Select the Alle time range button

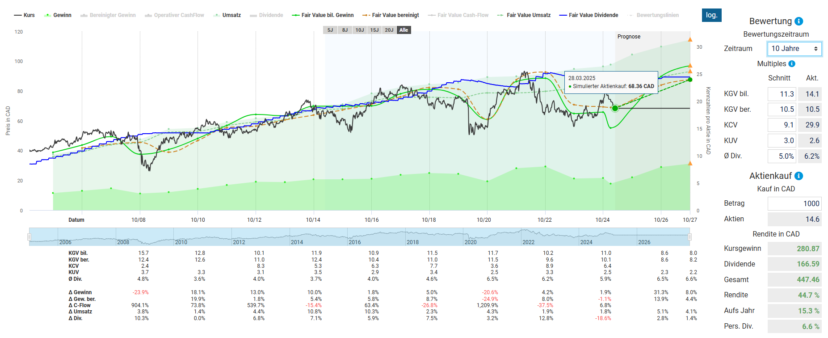click(x=403, y=30)
